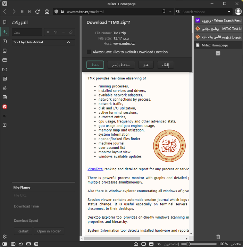The height and width of the screenshot is (247, 243).
Task: Select the MiTeC Homepage tab
Action: [x=218, y=45]
